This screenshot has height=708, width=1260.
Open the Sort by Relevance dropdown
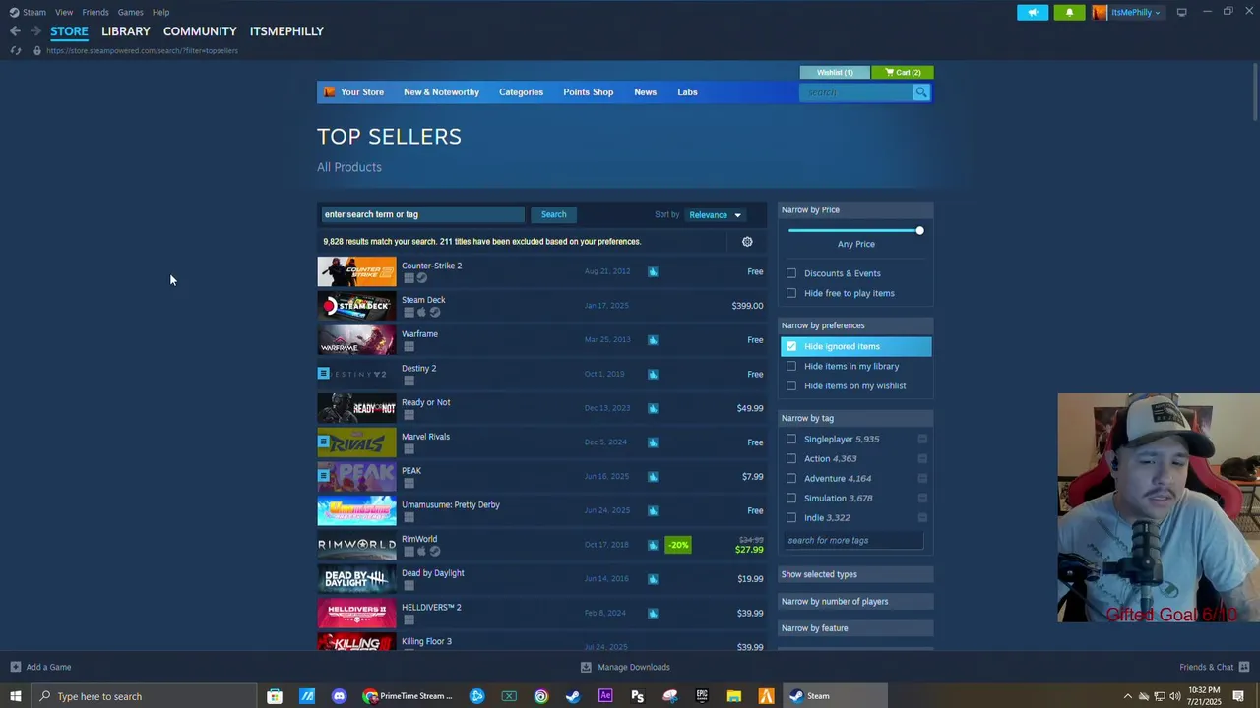[716, 215]
